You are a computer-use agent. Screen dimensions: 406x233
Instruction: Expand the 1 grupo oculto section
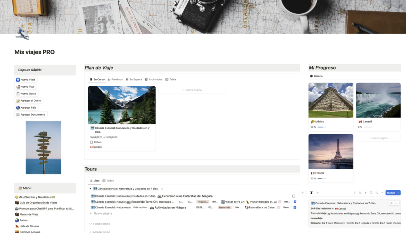[100, 224]
